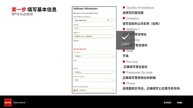The image size is (193, 108).
Task: Click the validation check beside Town/City field
Action: (114, 56)
